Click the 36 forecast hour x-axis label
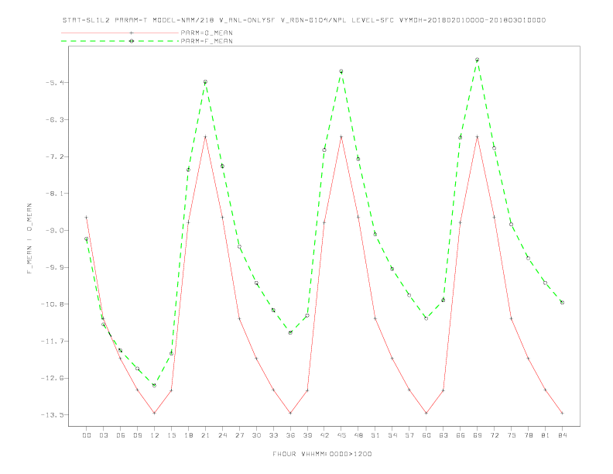This screenshot has width=613, height=474. [290, 435]
